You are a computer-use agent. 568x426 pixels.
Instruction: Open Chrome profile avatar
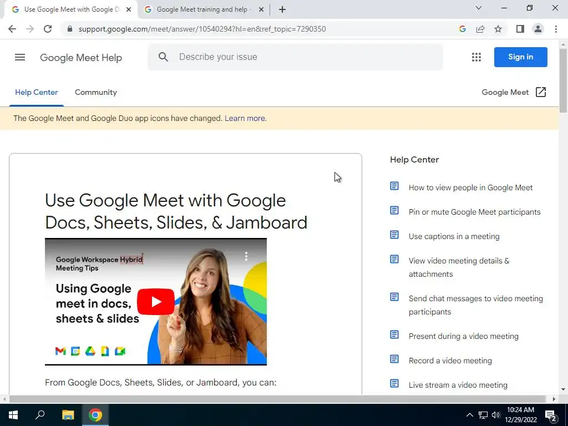[x=538, y=29]
